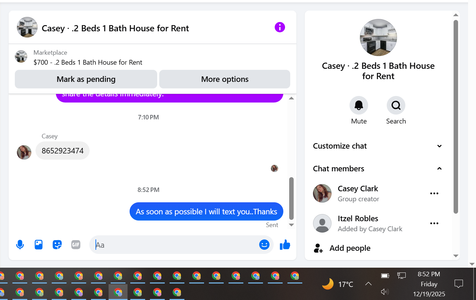The height and width of the screenshot is (300, 476).
Task: Show hidden system tray icons chevron
Action: [368, 284]
